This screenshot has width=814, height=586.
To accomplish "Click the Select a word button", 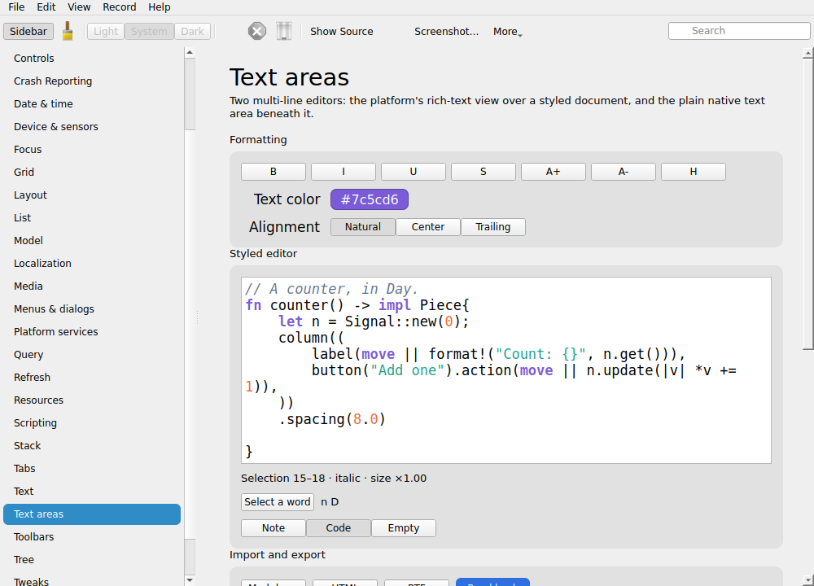I will [x=278, y=502].
